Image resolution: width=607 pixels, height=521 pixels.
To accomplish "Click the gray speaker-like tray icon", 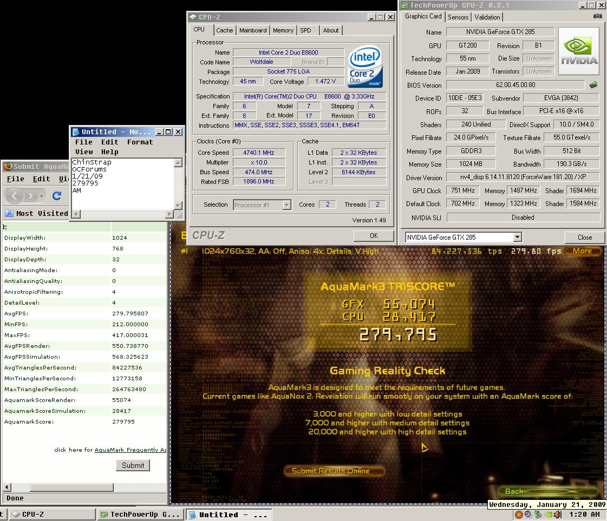I will 528,515.
